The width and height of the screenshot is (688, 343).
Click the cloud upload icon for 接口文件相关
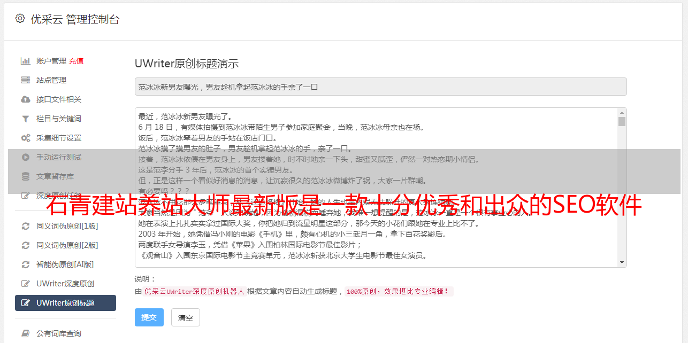(x=25, y=99)
